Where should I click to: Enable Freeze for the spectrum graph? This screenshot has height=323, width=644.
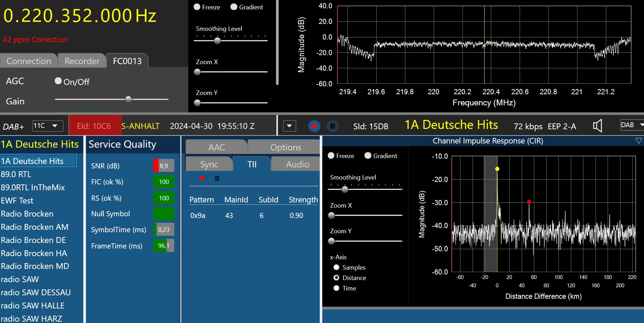[x=197, y=7]
